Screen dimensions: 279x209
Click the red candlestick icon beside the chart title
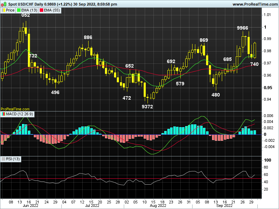(x=2, y=4)
